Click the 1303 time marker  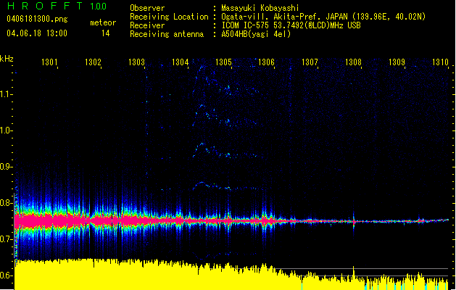point(136,62)
